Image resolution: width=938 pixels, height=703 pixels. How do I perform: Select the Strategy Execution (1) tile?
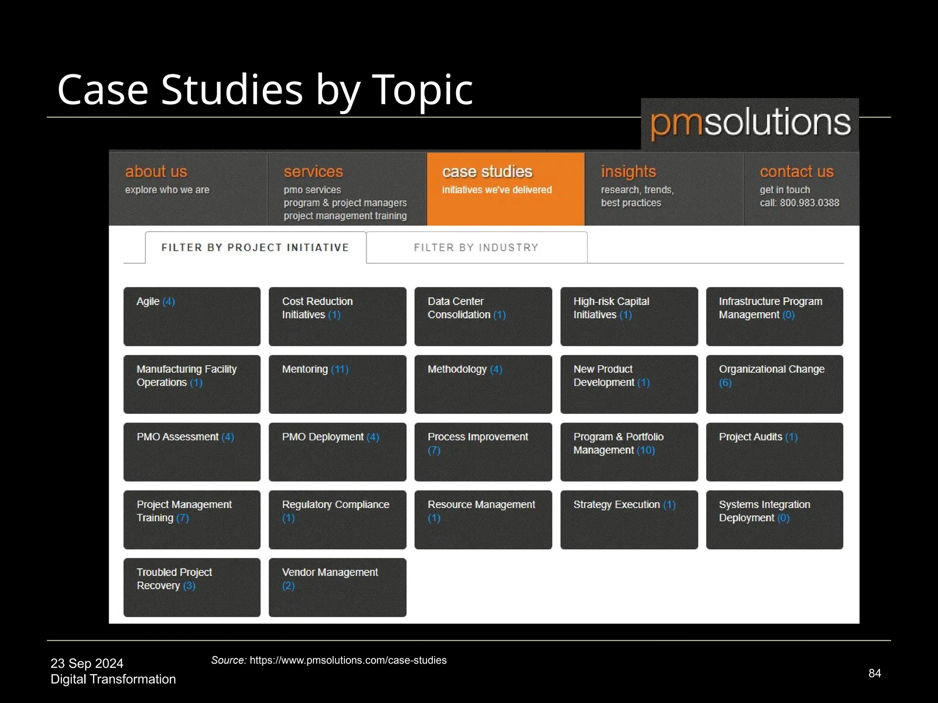629,519
